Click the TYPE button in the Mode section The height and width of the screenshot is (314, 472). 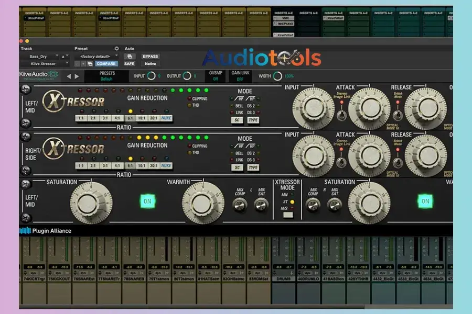(253, 120)
